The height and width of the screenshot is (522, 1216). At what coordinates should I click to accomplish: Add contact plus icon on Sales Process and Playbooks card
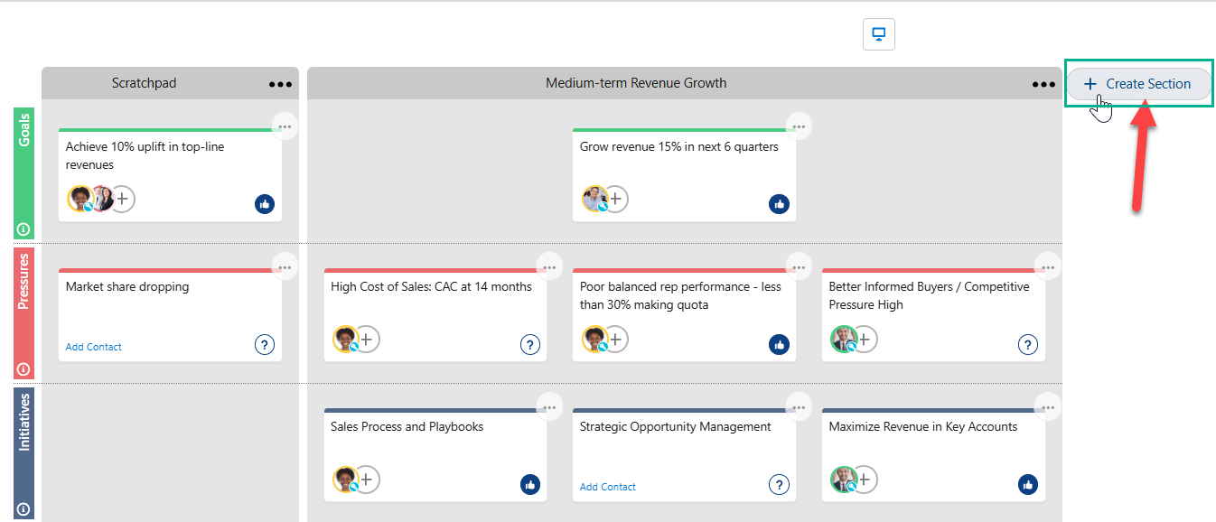[x=366, y=480]
